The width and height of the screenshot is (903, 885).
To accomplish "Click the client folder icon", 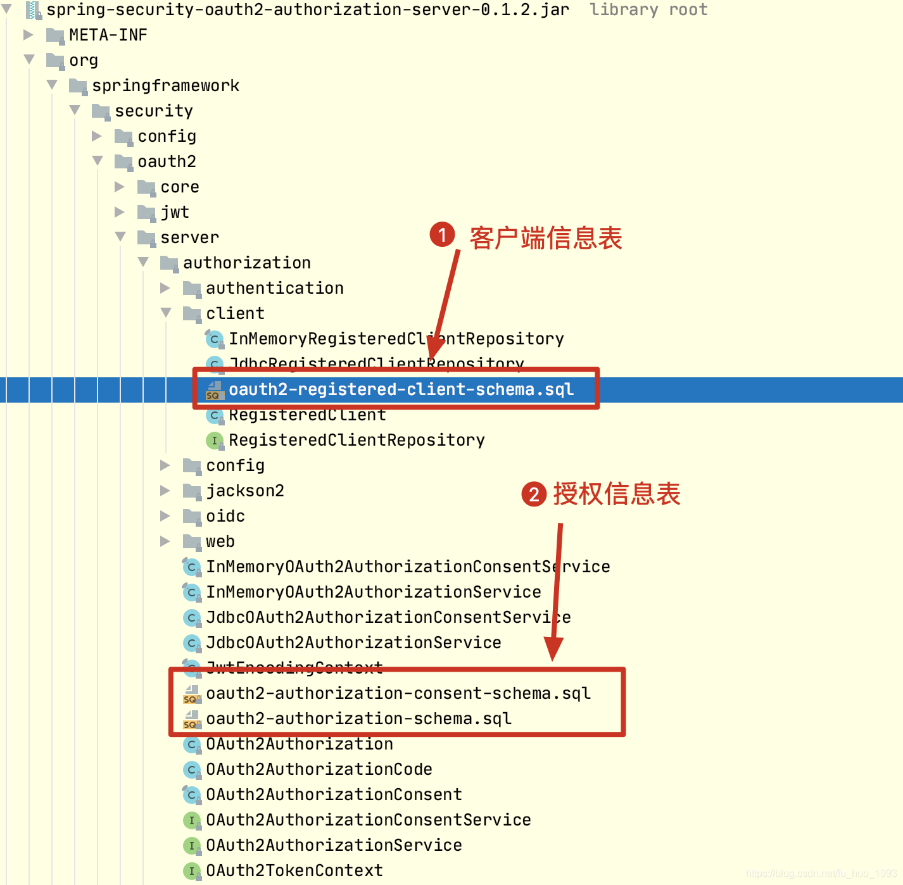I will [192, 314].
